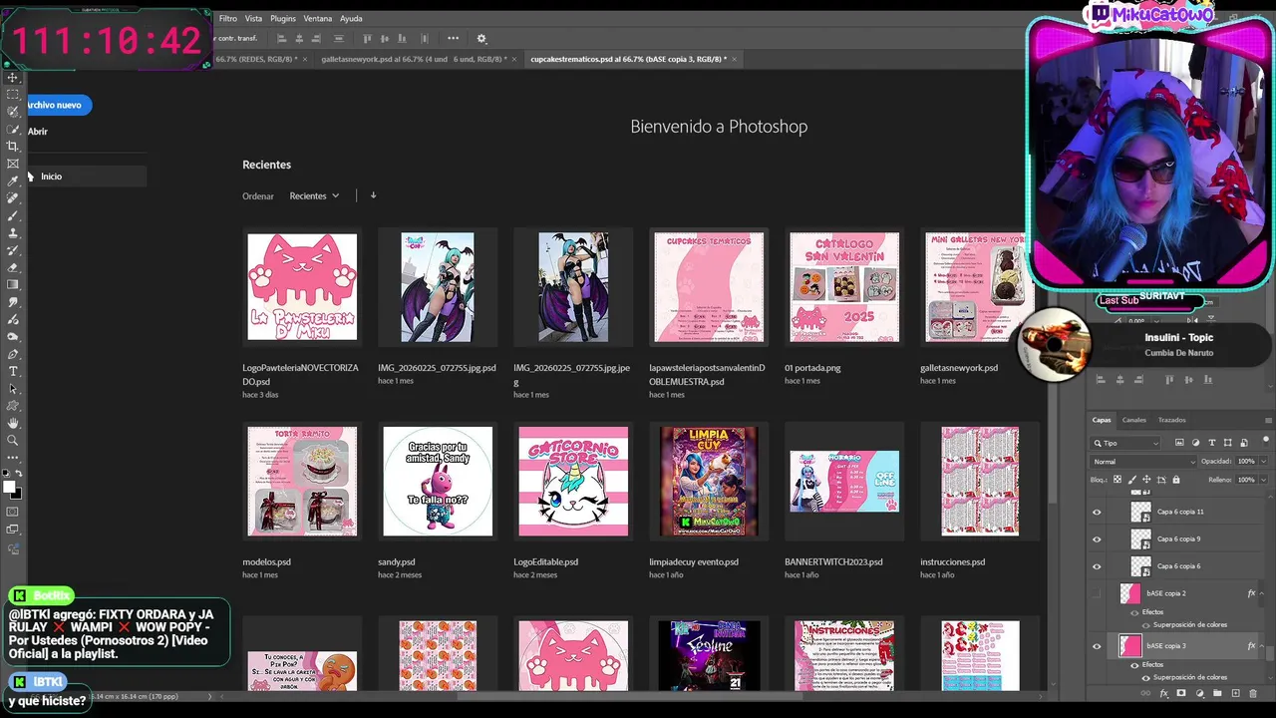Viewport: 1276px width, 718px height.
Task: Click the Add layer style fx icon
Action: pos(1164,693)
